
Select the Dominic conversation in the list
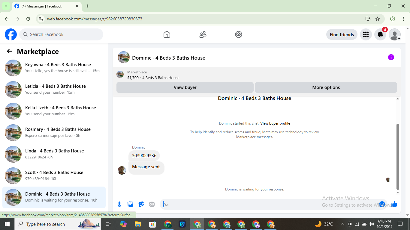(54, 197)
